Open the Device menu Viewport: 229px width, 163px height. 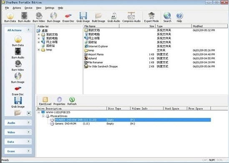point(28,8)
